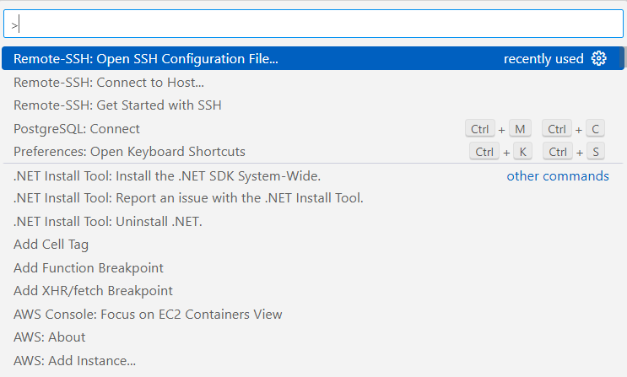Image resolution: width=627 pixels, height=377 pixels.
Task: Run Remote-SSH: Open SSH Configuration File
Action: 313,58
